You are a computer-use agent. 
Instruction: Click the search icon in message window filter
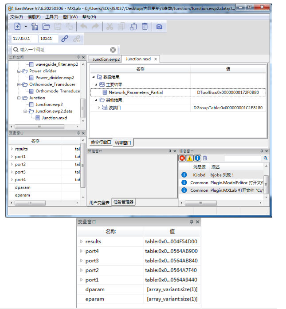[266, 158]
